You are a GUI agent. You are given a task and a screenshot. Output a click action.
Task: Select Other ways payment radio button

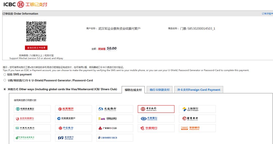[x=5, y=89]
